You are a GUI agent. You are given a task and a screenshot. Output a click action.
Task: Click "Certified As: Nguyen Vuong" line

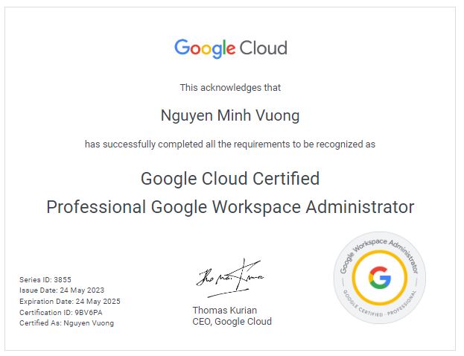click(x=66, y=323)
